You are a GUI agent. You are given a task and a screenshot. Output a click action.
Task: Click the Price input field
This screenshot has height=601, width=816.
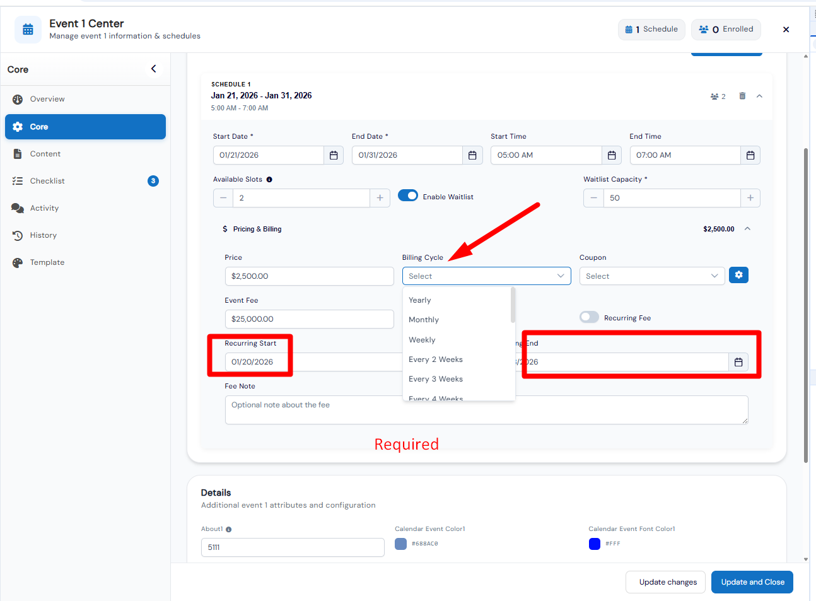[309, 276]
